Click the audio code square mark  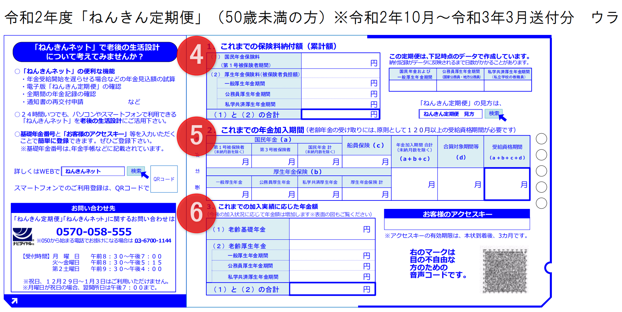[x=505, y=270]
